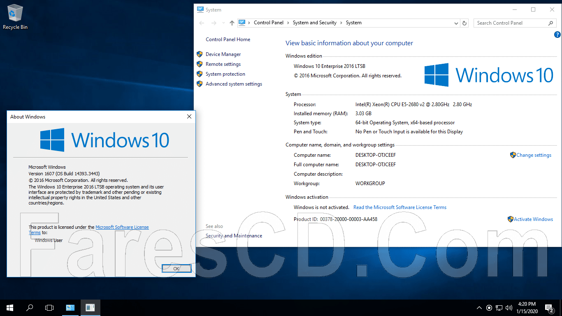Open Device Manager link
562x316 pixels.
[223, 54]
